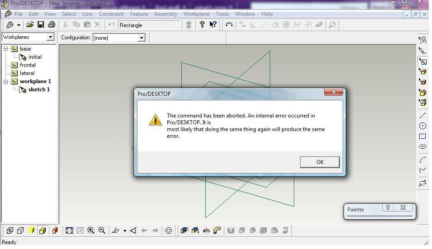The width and height of the screenshot is (432, 249).
Task: Click OK in the Pro/DESKTOP error dialog
Action: (320, 162)
